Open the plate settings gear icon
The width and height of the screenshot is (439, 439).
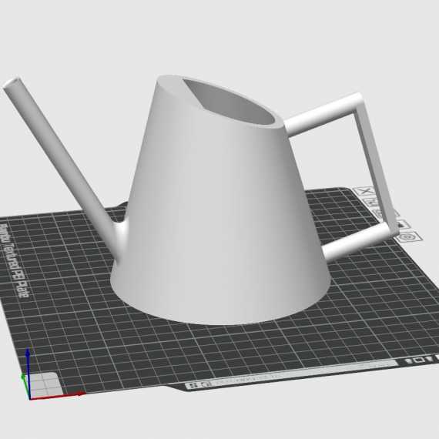pyautogui.click(x=409, y=237)
